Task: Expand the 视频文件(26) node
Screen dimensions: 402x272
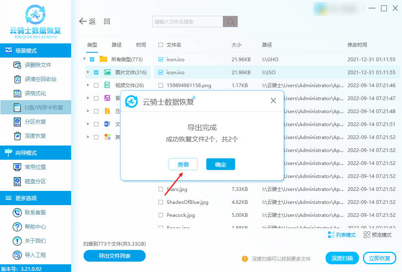Action: [88, 85]
